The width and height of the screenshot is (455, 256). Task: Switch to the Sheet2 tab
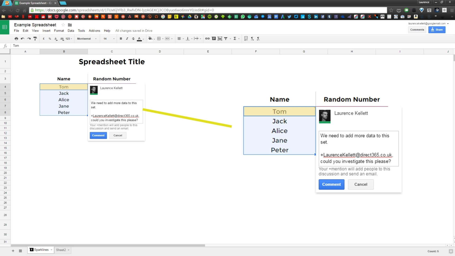click(x=61, y=250)
